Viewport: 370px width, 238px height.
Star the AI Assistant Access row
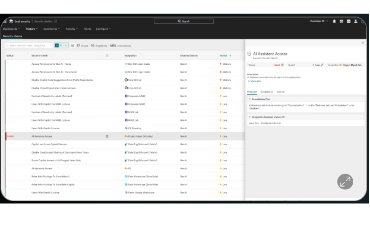[x=107, y=136]
